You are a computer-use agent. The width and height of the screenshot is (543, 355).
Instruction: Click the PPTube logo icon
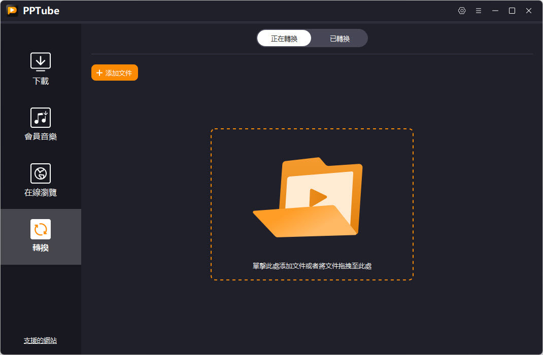(x=11, y=10)
